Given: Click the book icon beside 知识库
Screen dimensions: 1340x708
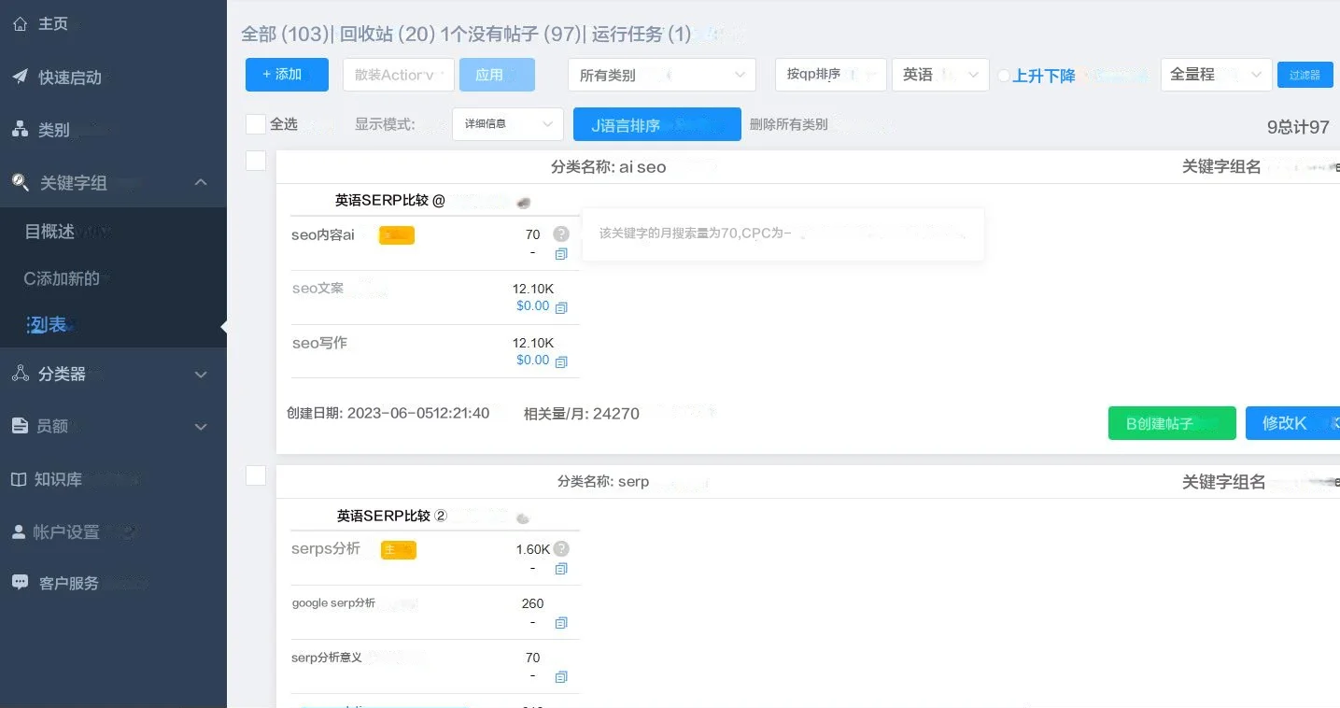Looking at the screenshot, I should [x=19, y=479].
